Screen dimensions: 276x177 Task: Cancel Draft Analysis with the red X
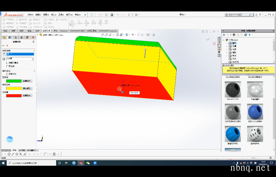(7, 45)
